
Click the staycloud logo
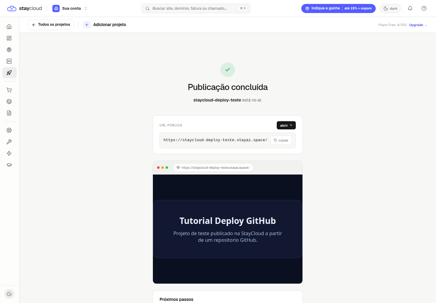tap(25, 8)
